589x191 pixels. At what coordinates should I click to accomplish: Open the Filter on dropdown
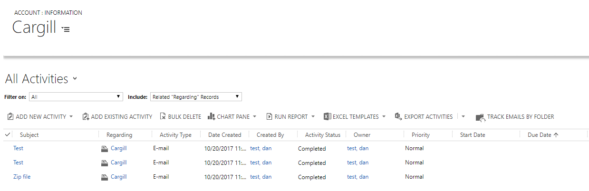(x=76, y=97)
